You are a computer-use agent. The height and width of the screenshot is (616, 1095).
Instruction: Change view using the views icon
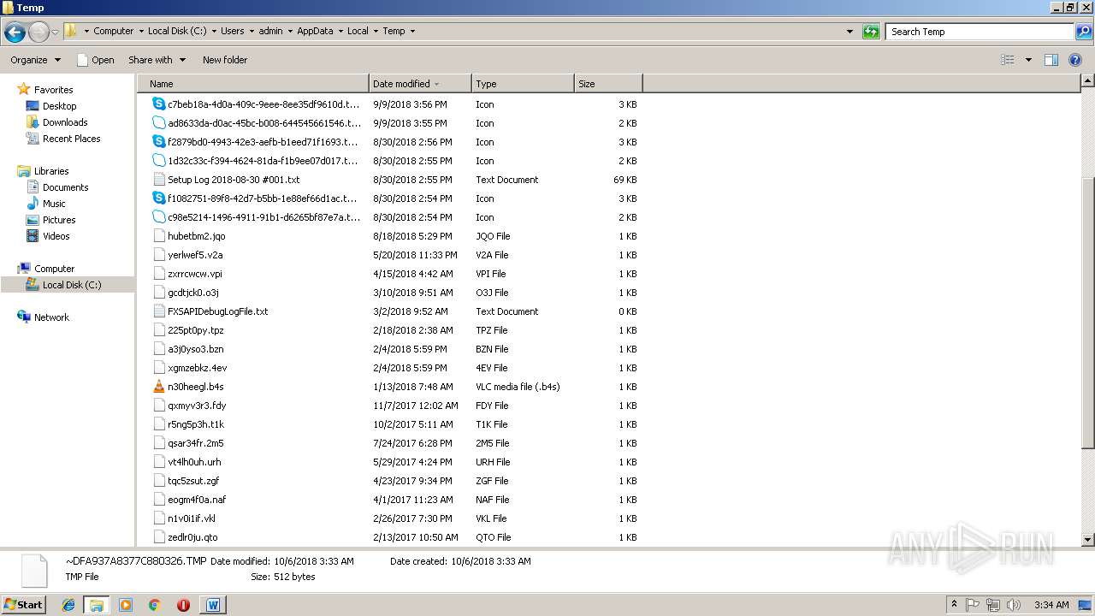[1008, 60]
